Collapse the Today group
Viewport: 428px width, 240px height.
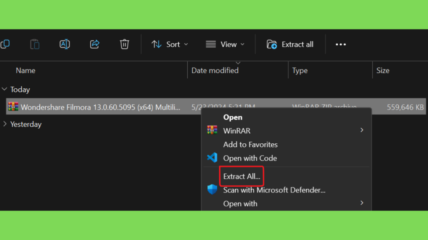pos(4,89)
